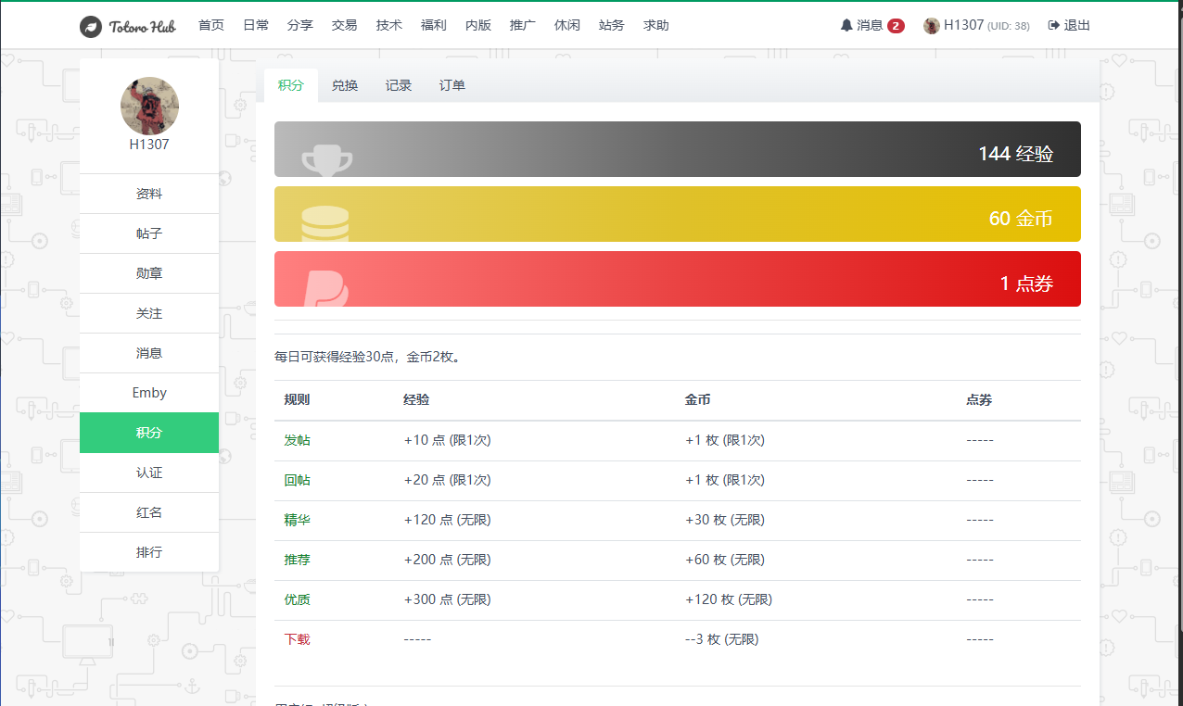The height and width of the screenshot is (706, 1183).
Task: Click the 发帖 rule label
Action: (297, 440)
